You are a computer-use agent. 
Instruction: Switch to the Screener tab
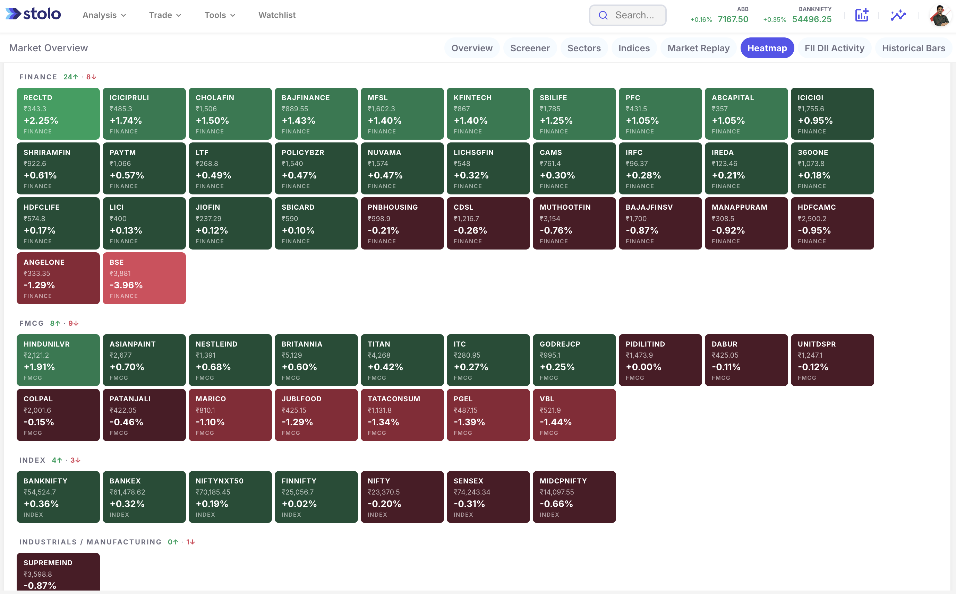(529, 48)
